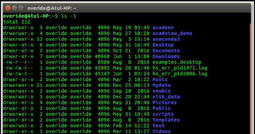
Task: Select the Pictures directory name
Action: click(164, 102)
